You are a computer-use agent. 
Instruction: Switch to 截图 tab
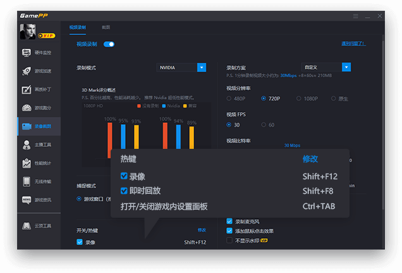pos(106,27)
